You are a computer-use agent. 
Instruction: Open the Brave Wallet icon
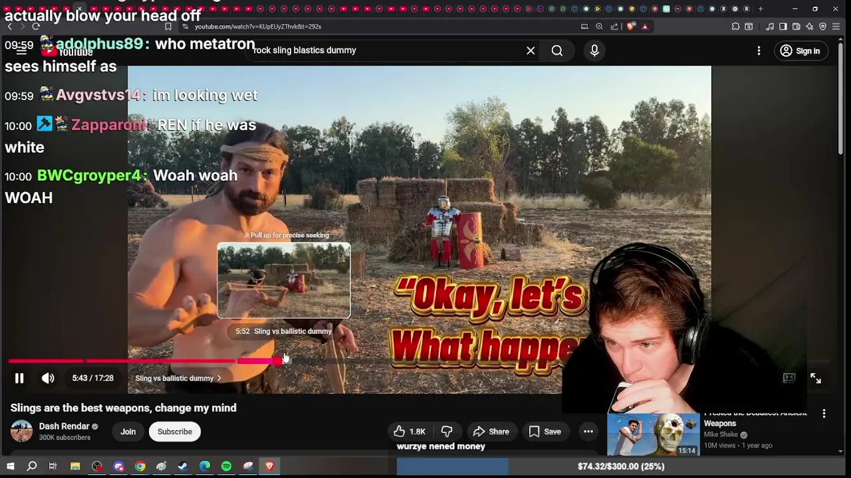pos(796,27)
